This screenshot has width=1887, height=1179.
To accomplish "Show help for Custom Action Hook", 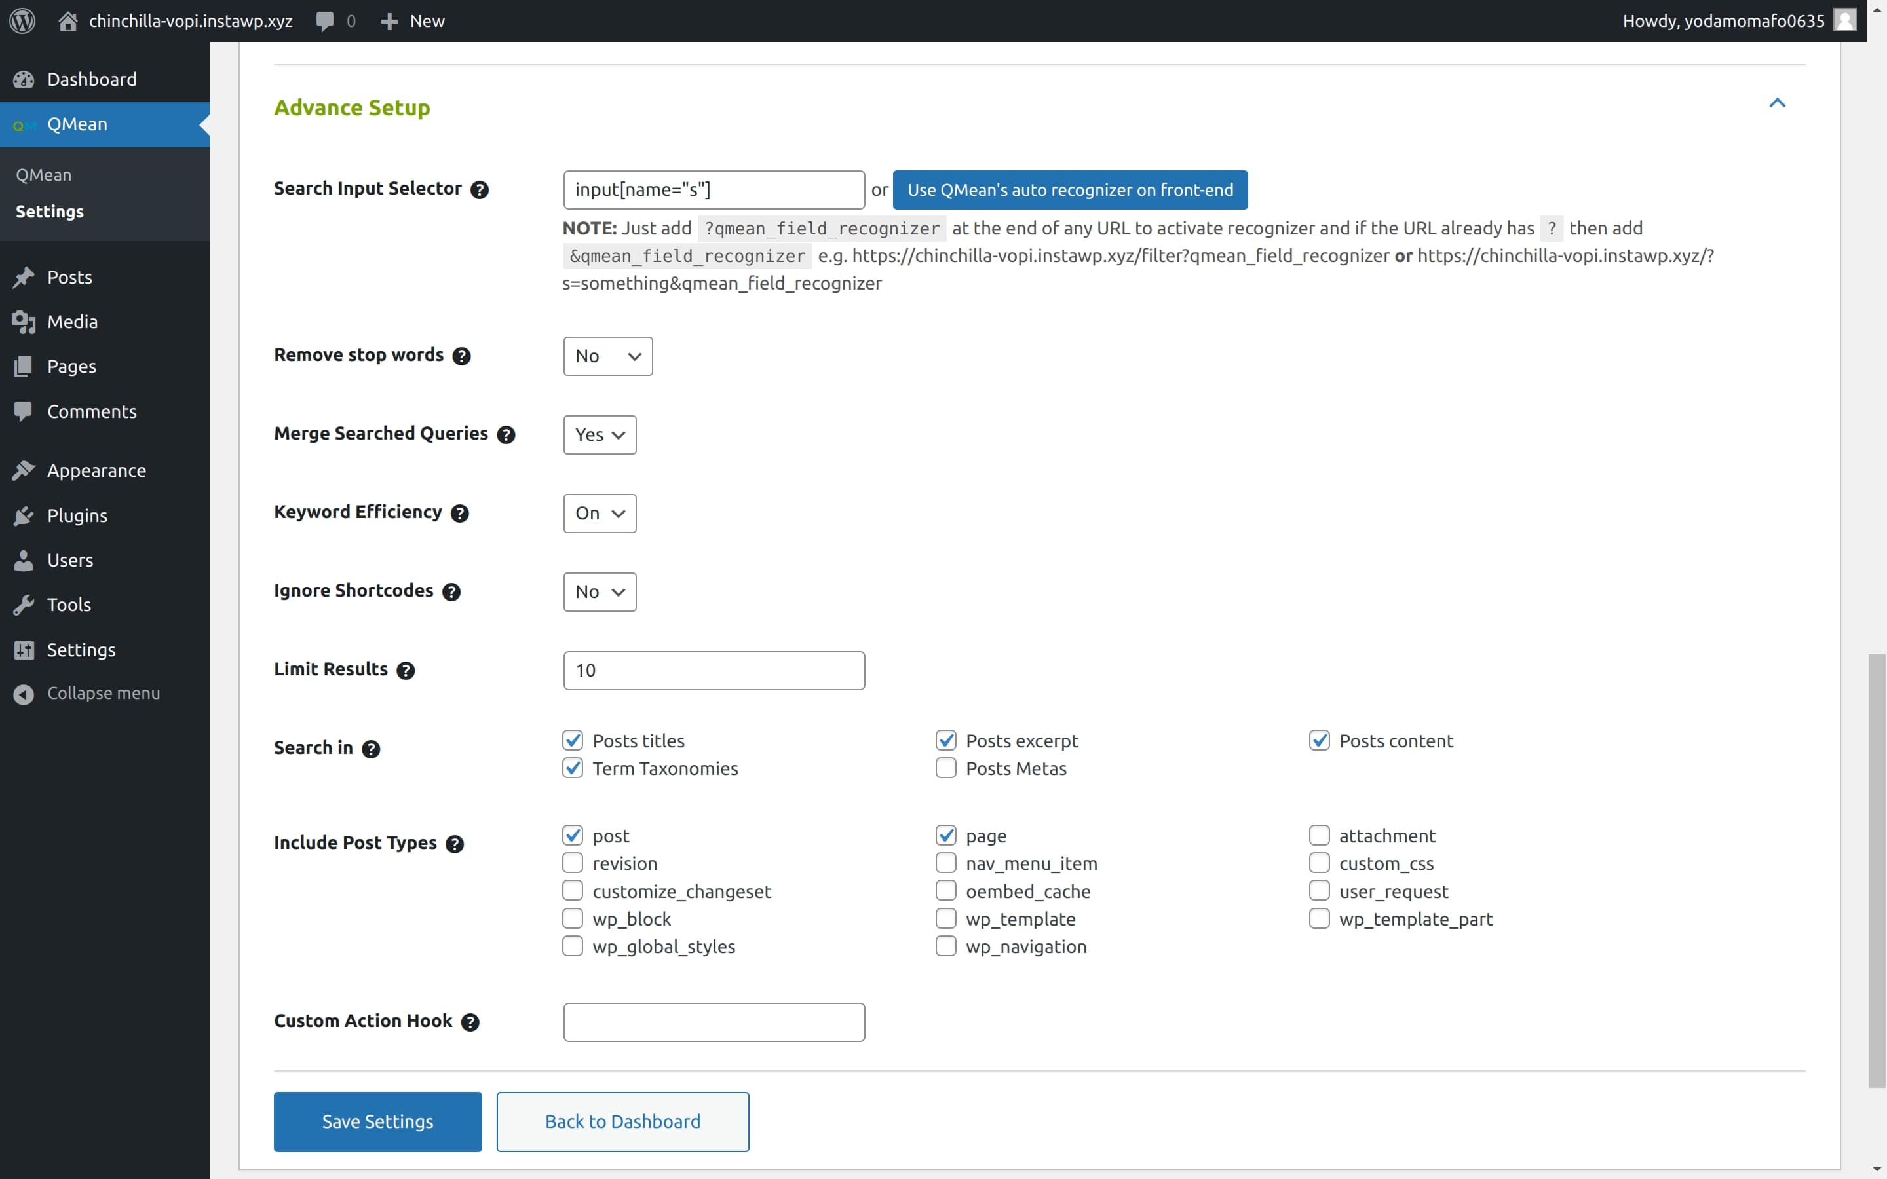I will click(470, 1022).
